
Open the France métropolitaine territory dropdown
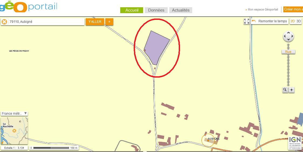pos(14,114)
